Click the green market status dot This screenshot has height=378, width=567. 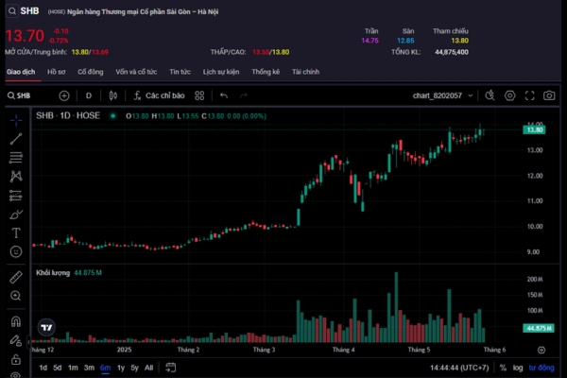[x=112, y=116]
